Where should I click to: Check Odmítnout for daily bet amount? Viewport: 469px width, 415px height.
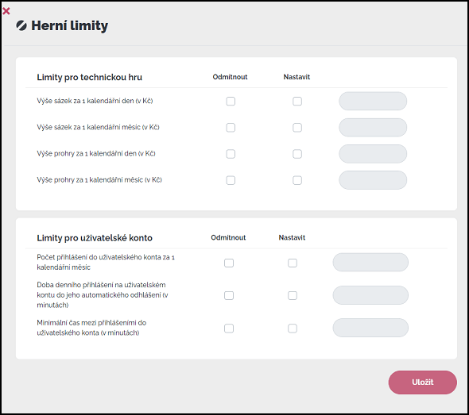[x=231, y=102]
